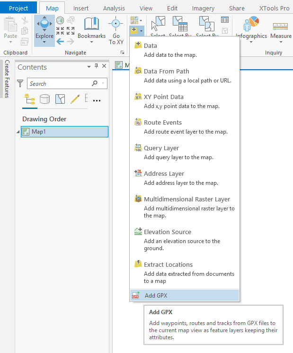Click the Clear selection icon
Viewport: 293px width, 353px height.
click(x=225, y=31)
